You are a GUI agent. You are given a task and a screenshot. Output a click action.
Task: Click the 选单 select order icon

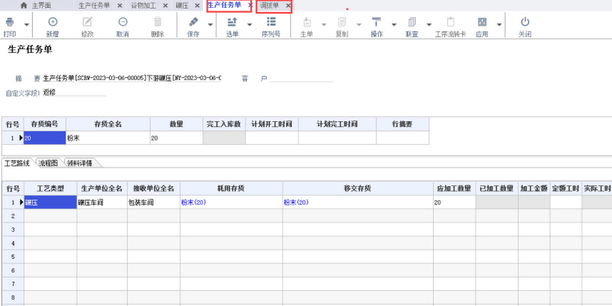pyautogui.click(x=232, y=22)
